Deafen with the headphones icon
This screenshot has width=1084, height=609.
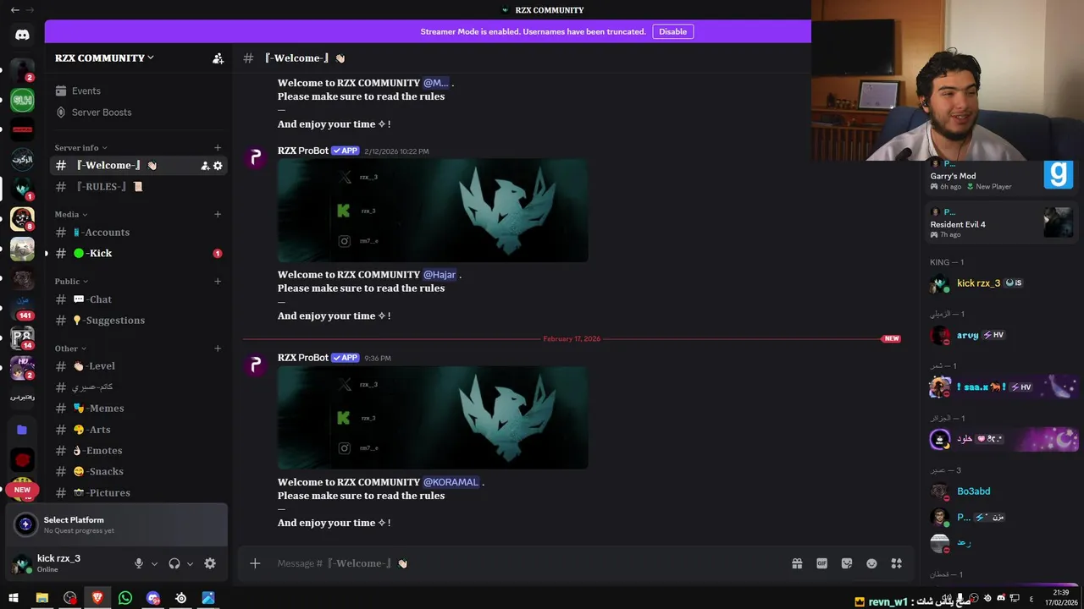(174, 563)
